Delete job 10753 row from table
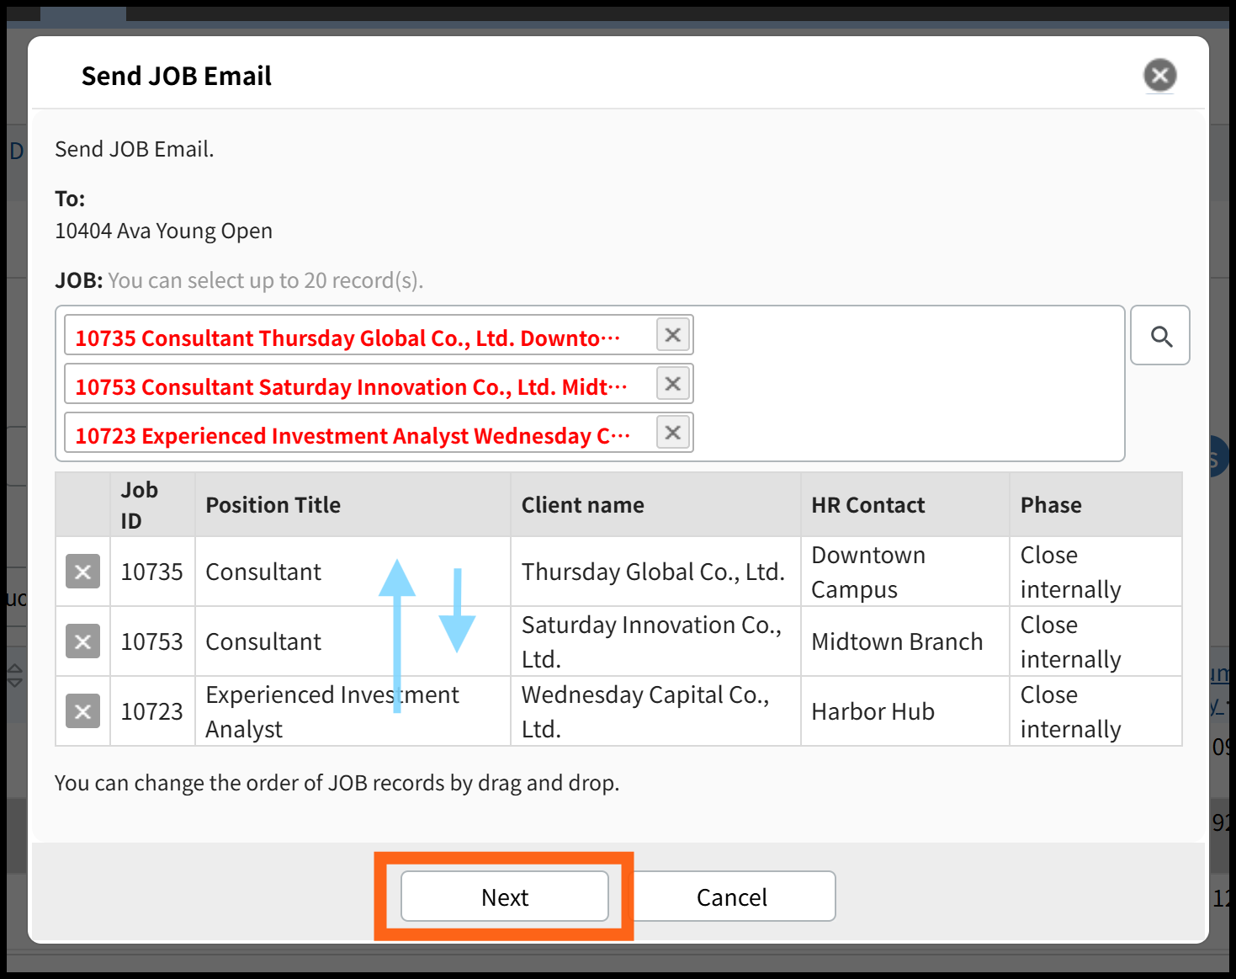 coord(82,641)
